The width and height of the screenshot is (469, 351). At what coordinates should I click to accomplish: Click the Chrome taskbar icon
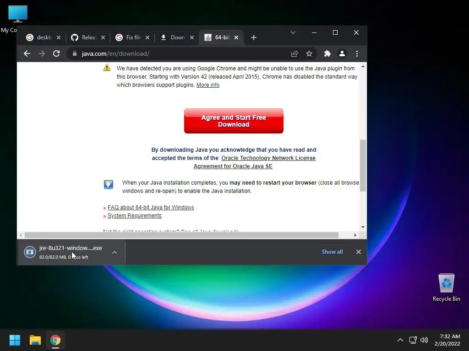pos(55,340)
